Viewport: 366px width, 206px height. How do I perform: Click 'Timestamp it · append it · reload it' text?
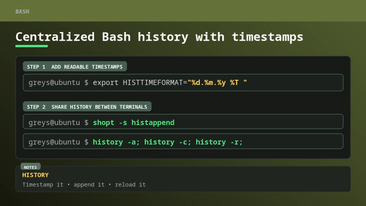click(x=84, y=185)
